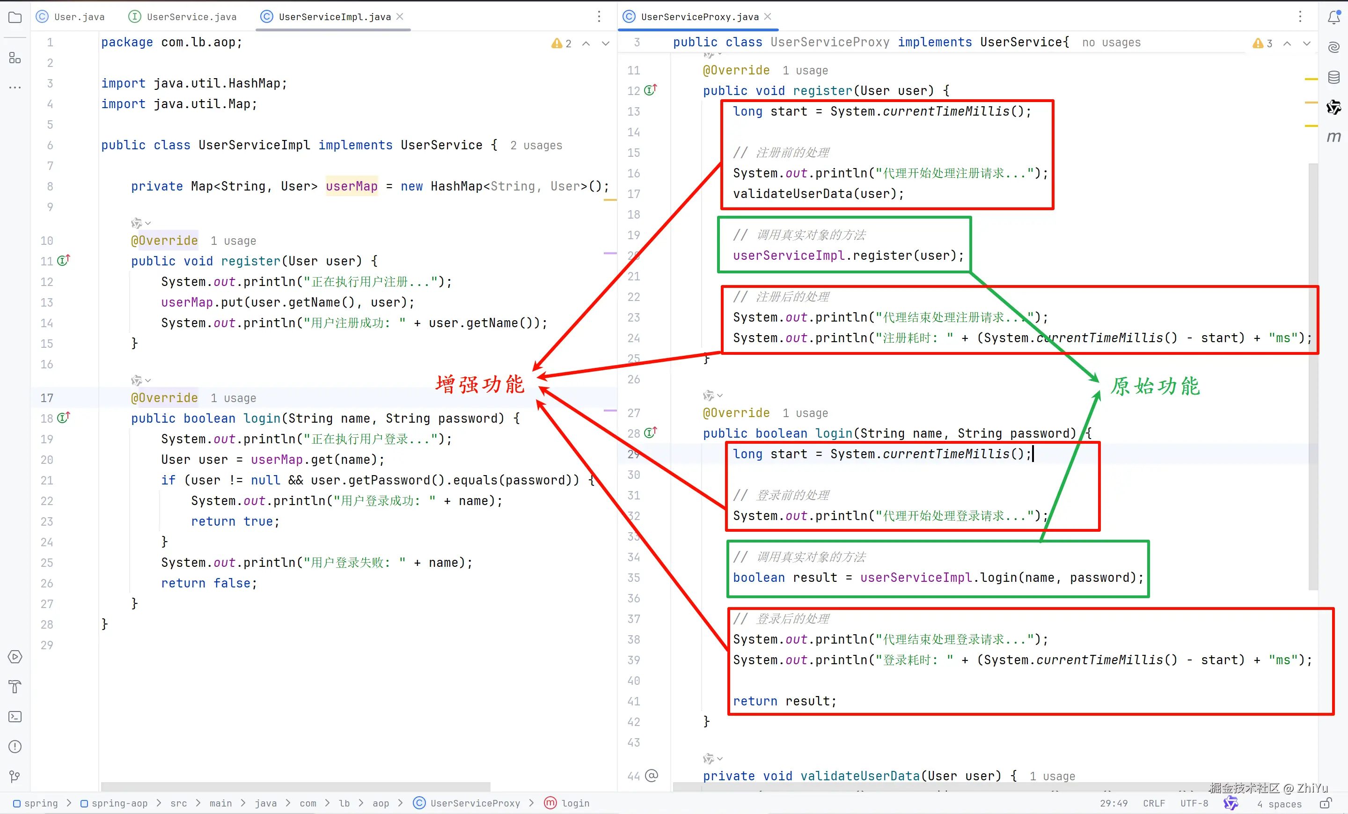Open the Database tool window icon
Image resolution: width=1348 pixels, height=814 pixels.
coord(1334,77)
